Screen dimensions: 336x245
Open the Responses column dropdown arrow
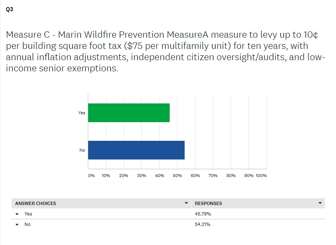320,203
